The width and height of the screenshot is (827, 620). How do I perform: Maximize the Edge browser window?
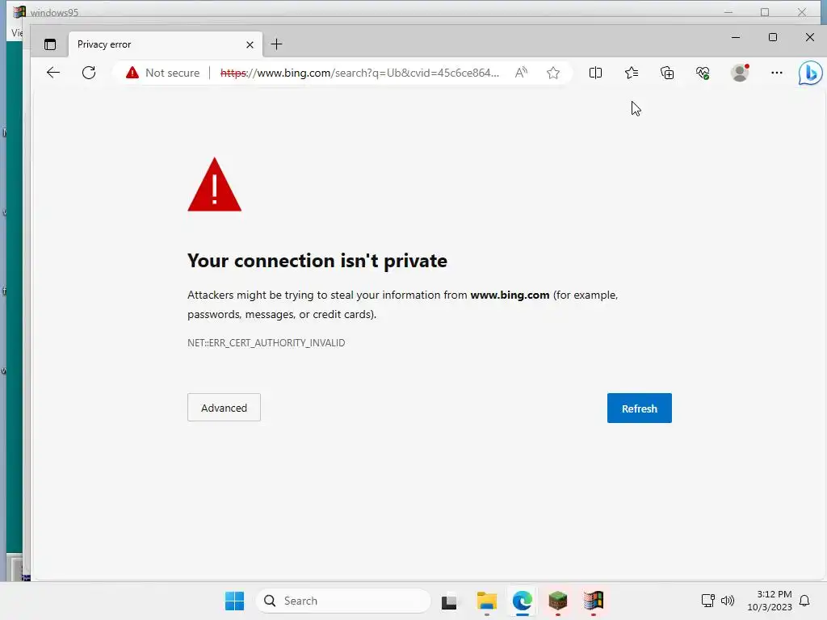coord(773,37)
